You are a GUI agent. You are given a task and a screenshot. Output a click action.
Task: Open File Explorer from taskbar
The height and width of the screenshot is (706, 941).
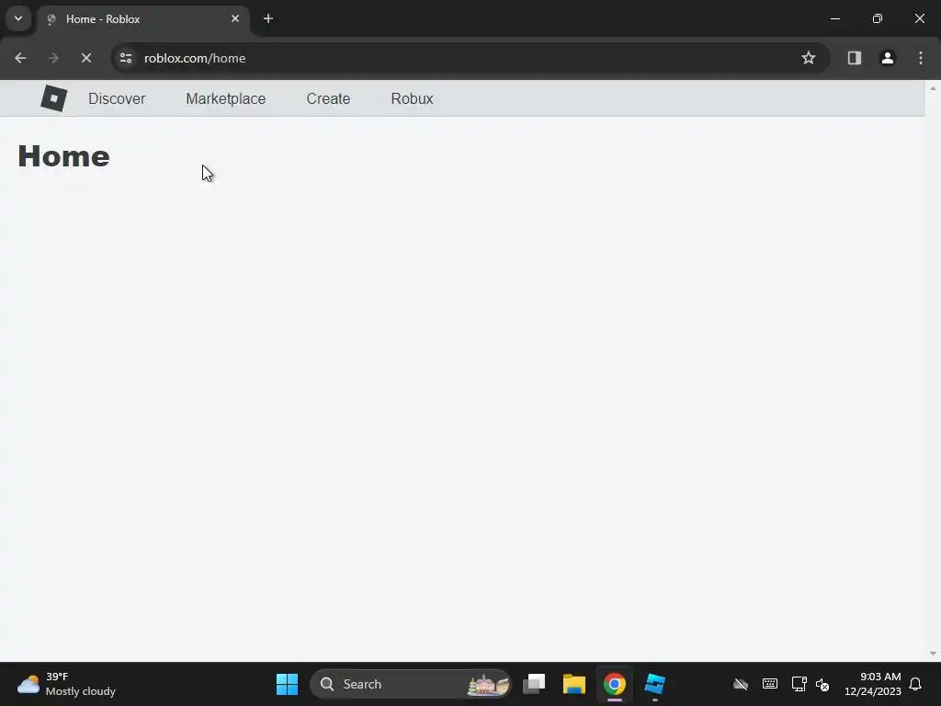(x=574, y=684)
